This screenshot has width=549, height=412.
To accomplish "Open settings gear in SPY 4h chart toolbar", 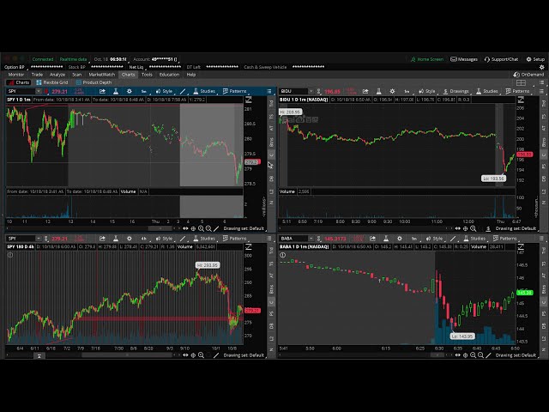I will click(130, 239).
